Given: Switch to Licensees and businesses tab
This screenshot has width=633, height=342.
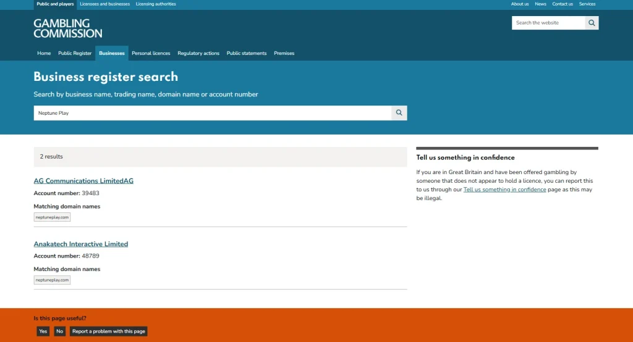Looking at the screenshot, I should coord(105,4).
